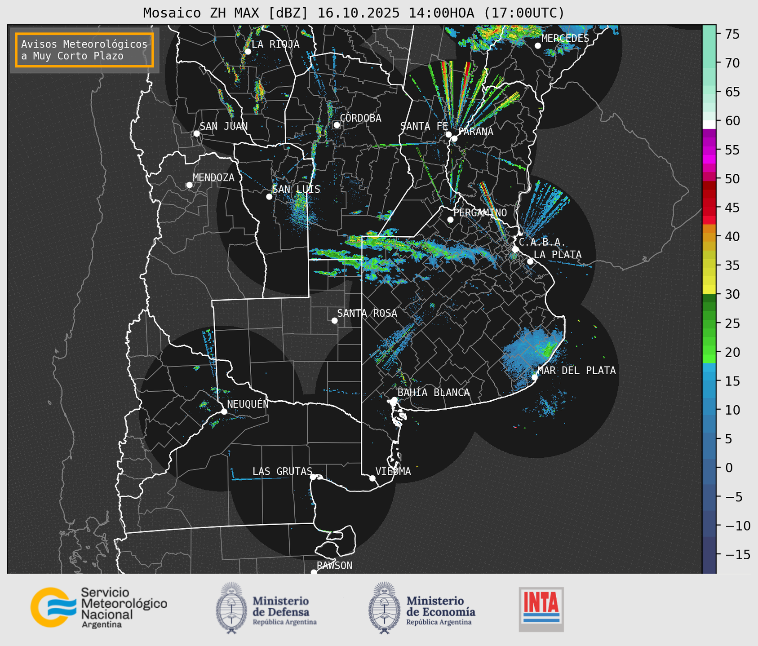Click the Pergamino city marker dot
The height and width of the screenshot is (646, 758).
450,220
